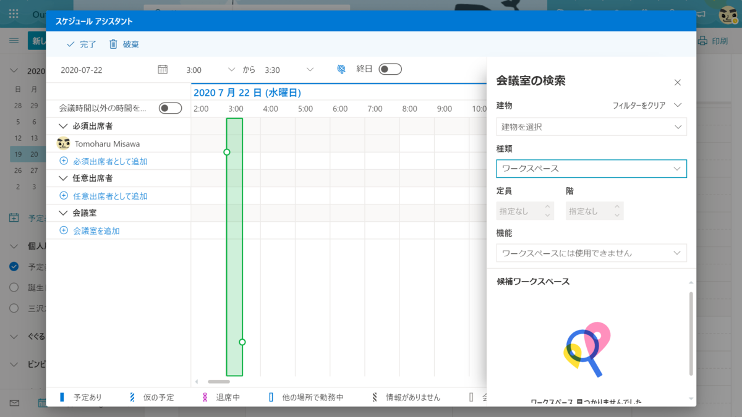The image size is (742, 417).
Task: Click the time zone globe icon
Action: pyautogui.click(x=341, y=69)
